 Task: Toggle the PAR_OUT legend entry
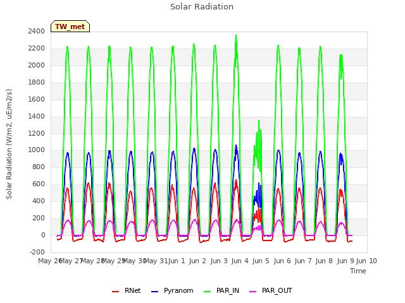tap(271, 290)
